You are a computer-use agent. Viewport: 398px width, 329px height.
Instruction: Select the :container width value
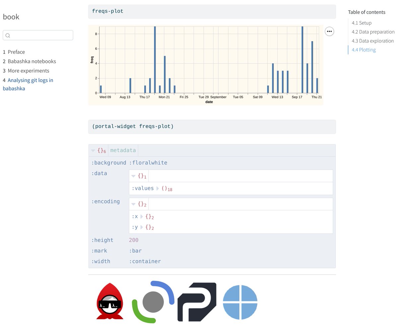(145, 261)
